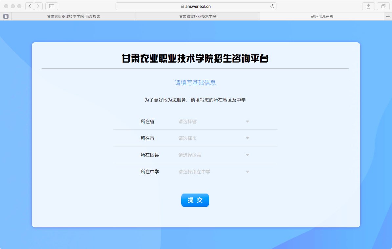Expand the 所在市 dropdown arrow
The image size is (392, 249).
248,138
